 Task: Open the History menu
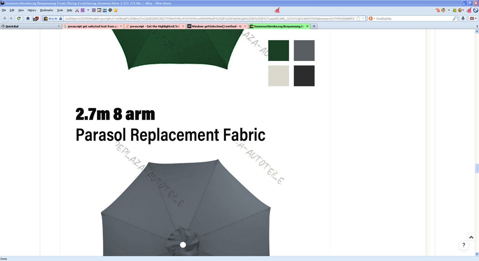point(32,10)
